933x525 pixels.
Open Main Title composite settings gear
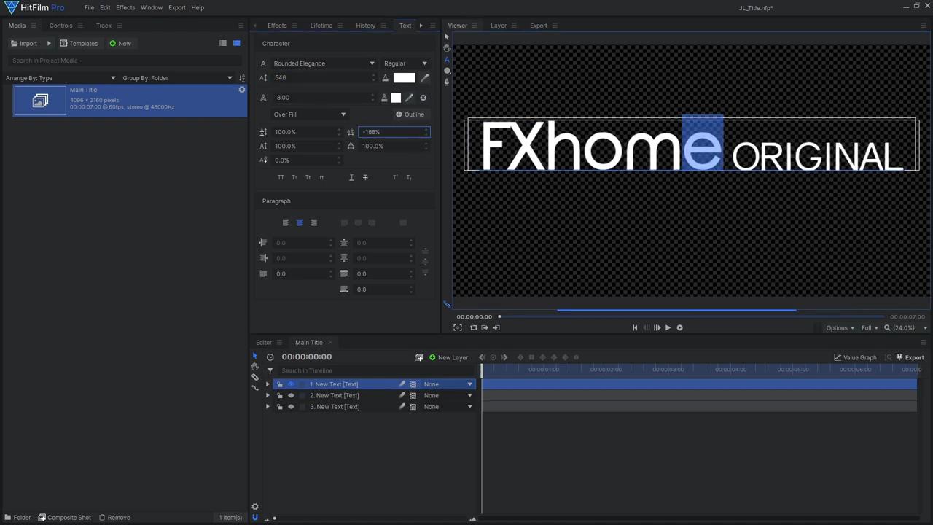[242, 90]
